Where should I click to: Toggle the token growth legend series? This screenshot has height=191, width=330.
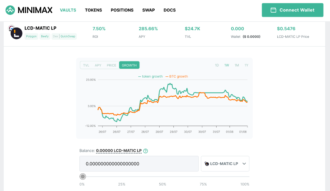point(150,76)
